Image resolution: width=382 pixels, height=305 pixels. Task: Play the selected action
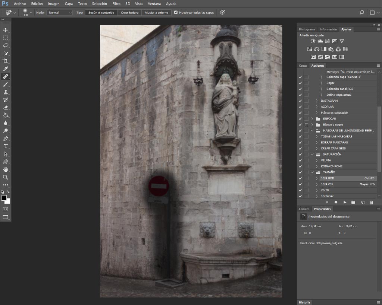pyautogui.click(x=345, y=202)
